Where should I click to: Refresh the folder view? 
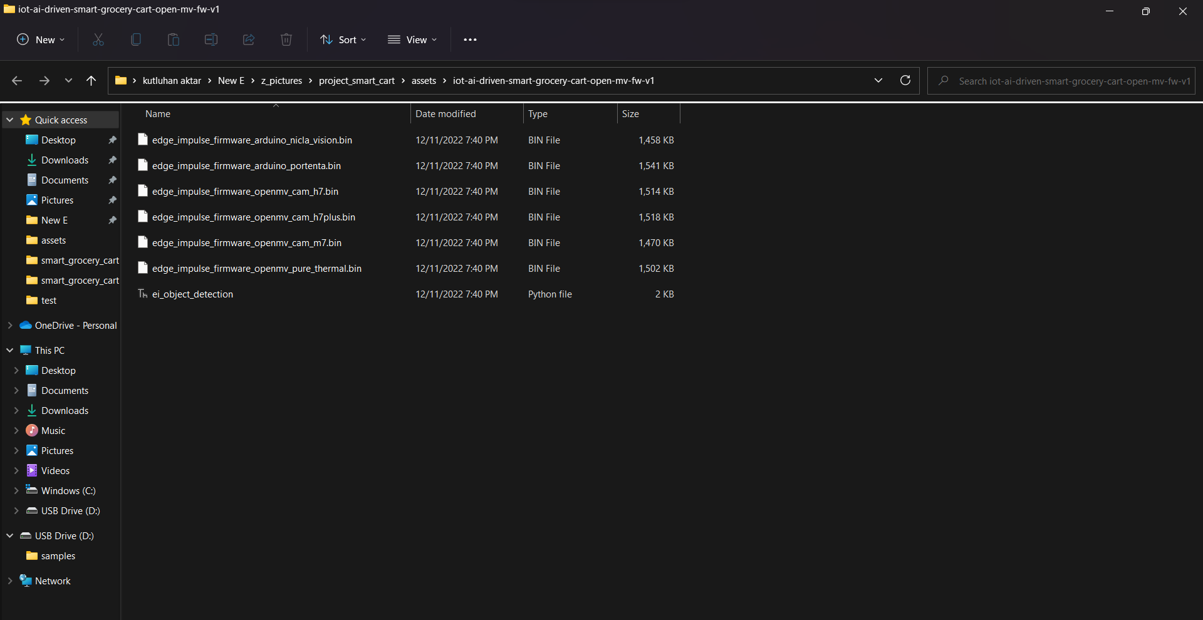click(x=905, y=80)
